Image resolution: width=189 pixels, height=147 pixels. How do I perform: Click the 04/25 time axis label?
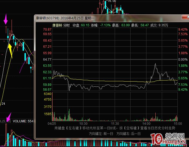tap(52, 124)
